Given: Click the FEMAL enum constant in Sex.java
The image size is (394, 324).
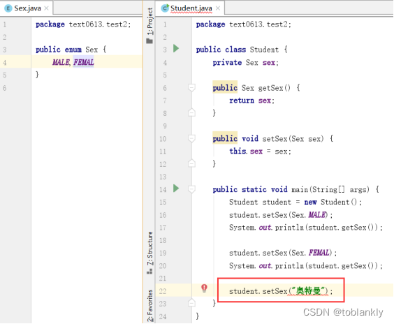Looking at the screenshot, I should (x=83, y=62).
